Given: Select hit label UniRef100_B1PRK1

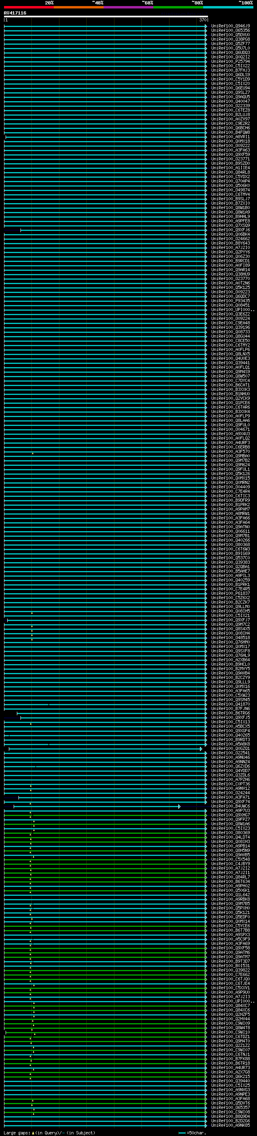Looking at the screenshot, I should tap(230, 584).
